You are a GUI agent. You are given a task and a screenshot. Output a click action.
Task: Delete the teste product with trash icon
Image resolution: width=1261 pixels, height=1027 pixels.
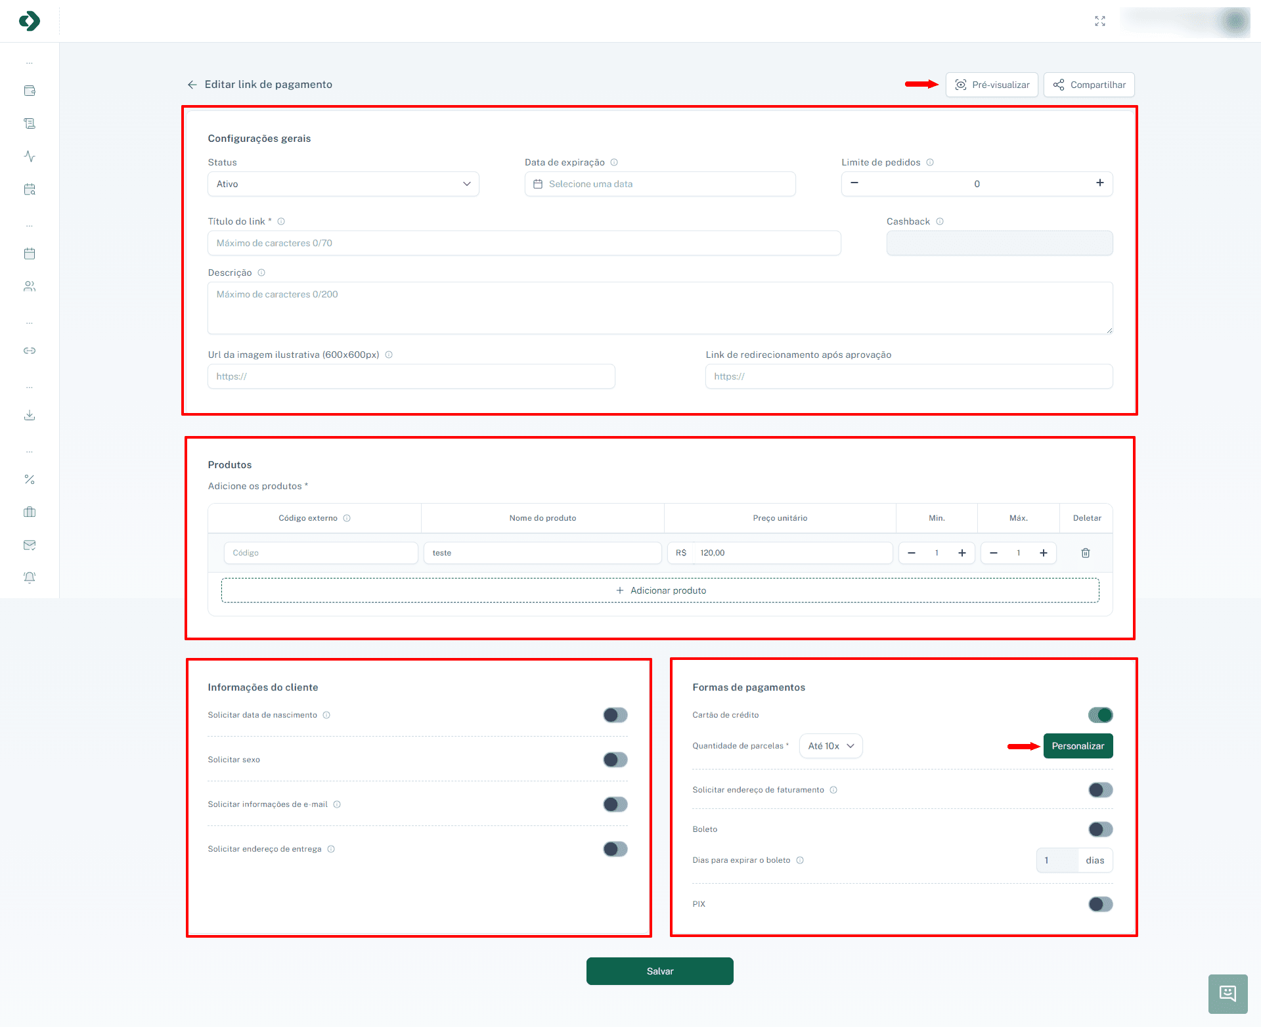point(1086,553)
